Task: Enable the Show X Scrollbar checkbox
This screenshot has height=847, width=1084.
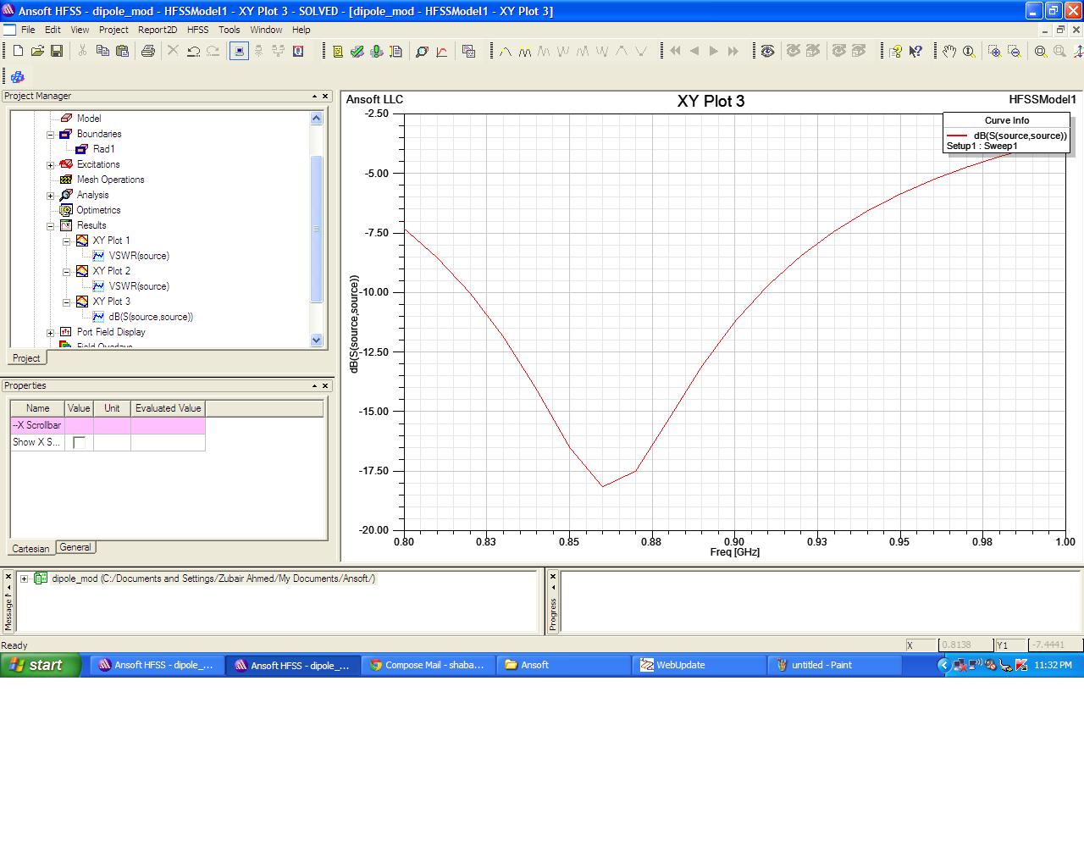Action: point(79,442)
